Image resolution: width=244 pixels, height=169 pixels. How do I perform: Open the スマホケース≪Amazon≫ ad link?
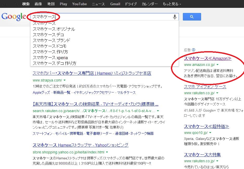click(208, 58)
